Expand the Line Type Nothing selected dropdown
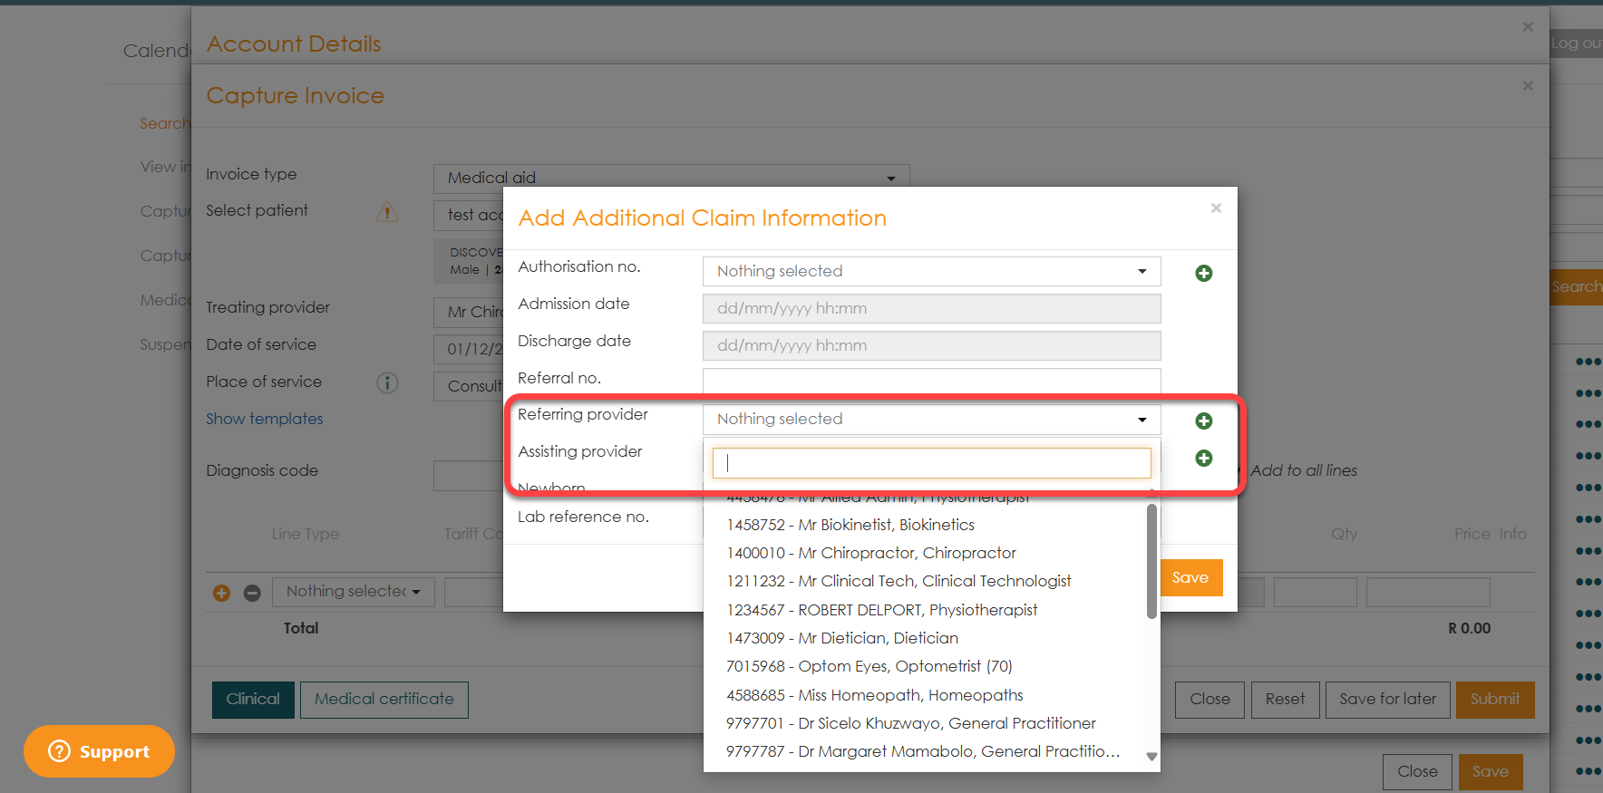Viewport: 1603px width, 793px height. [x=353, y=592]
